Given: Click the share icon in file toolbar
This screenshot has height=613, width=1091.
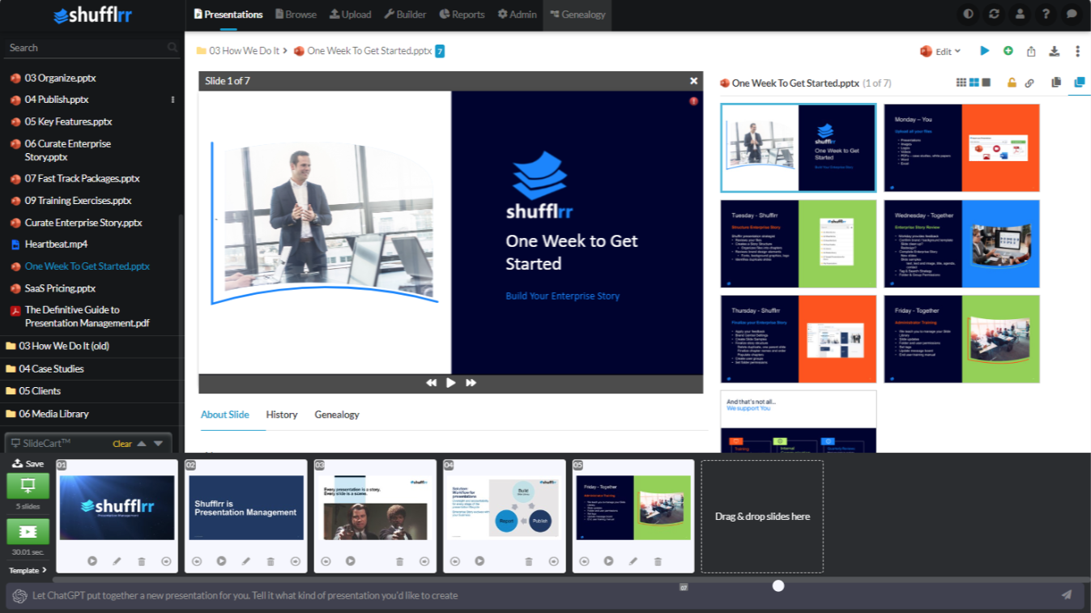Looking at the screenshot, I should [1031, 51].
